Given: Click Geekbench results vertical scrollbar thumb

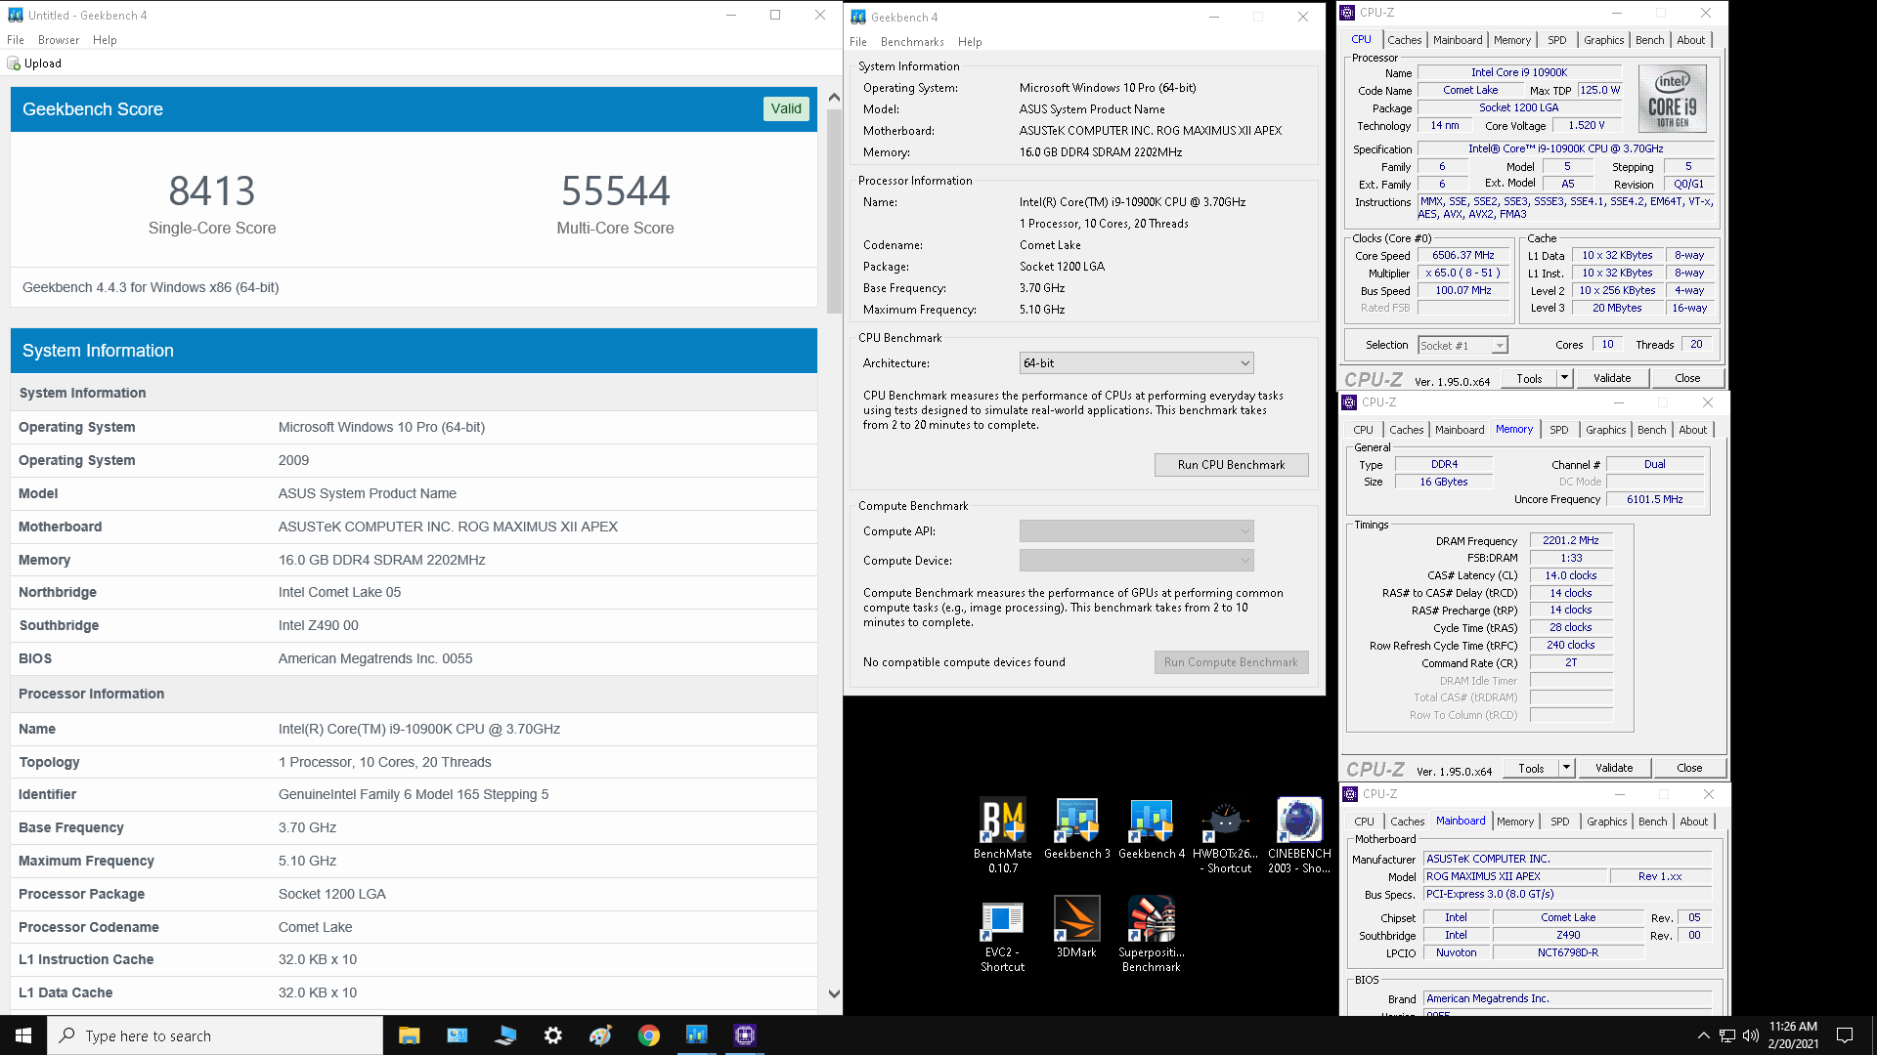Looking at the screenshot, I should click(x=834, y=210).
